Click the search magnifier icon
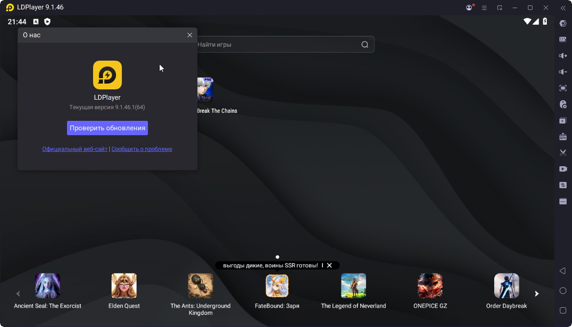This screenshot has height=327, width=572. [365, 44]
